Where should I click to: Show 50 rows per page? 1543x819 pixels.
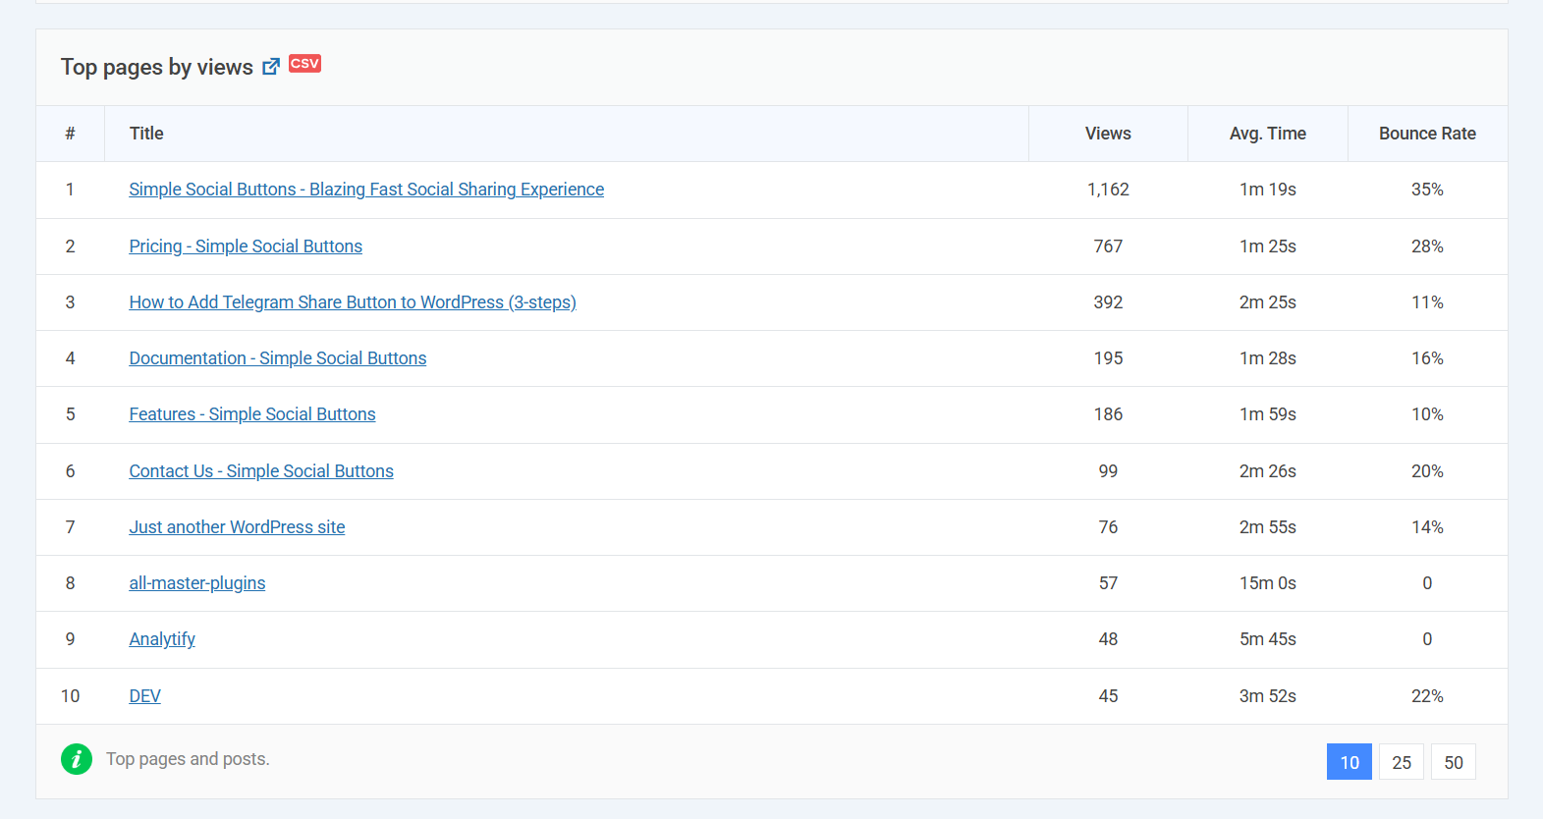pyautogui.click(x=1454, y=762)
